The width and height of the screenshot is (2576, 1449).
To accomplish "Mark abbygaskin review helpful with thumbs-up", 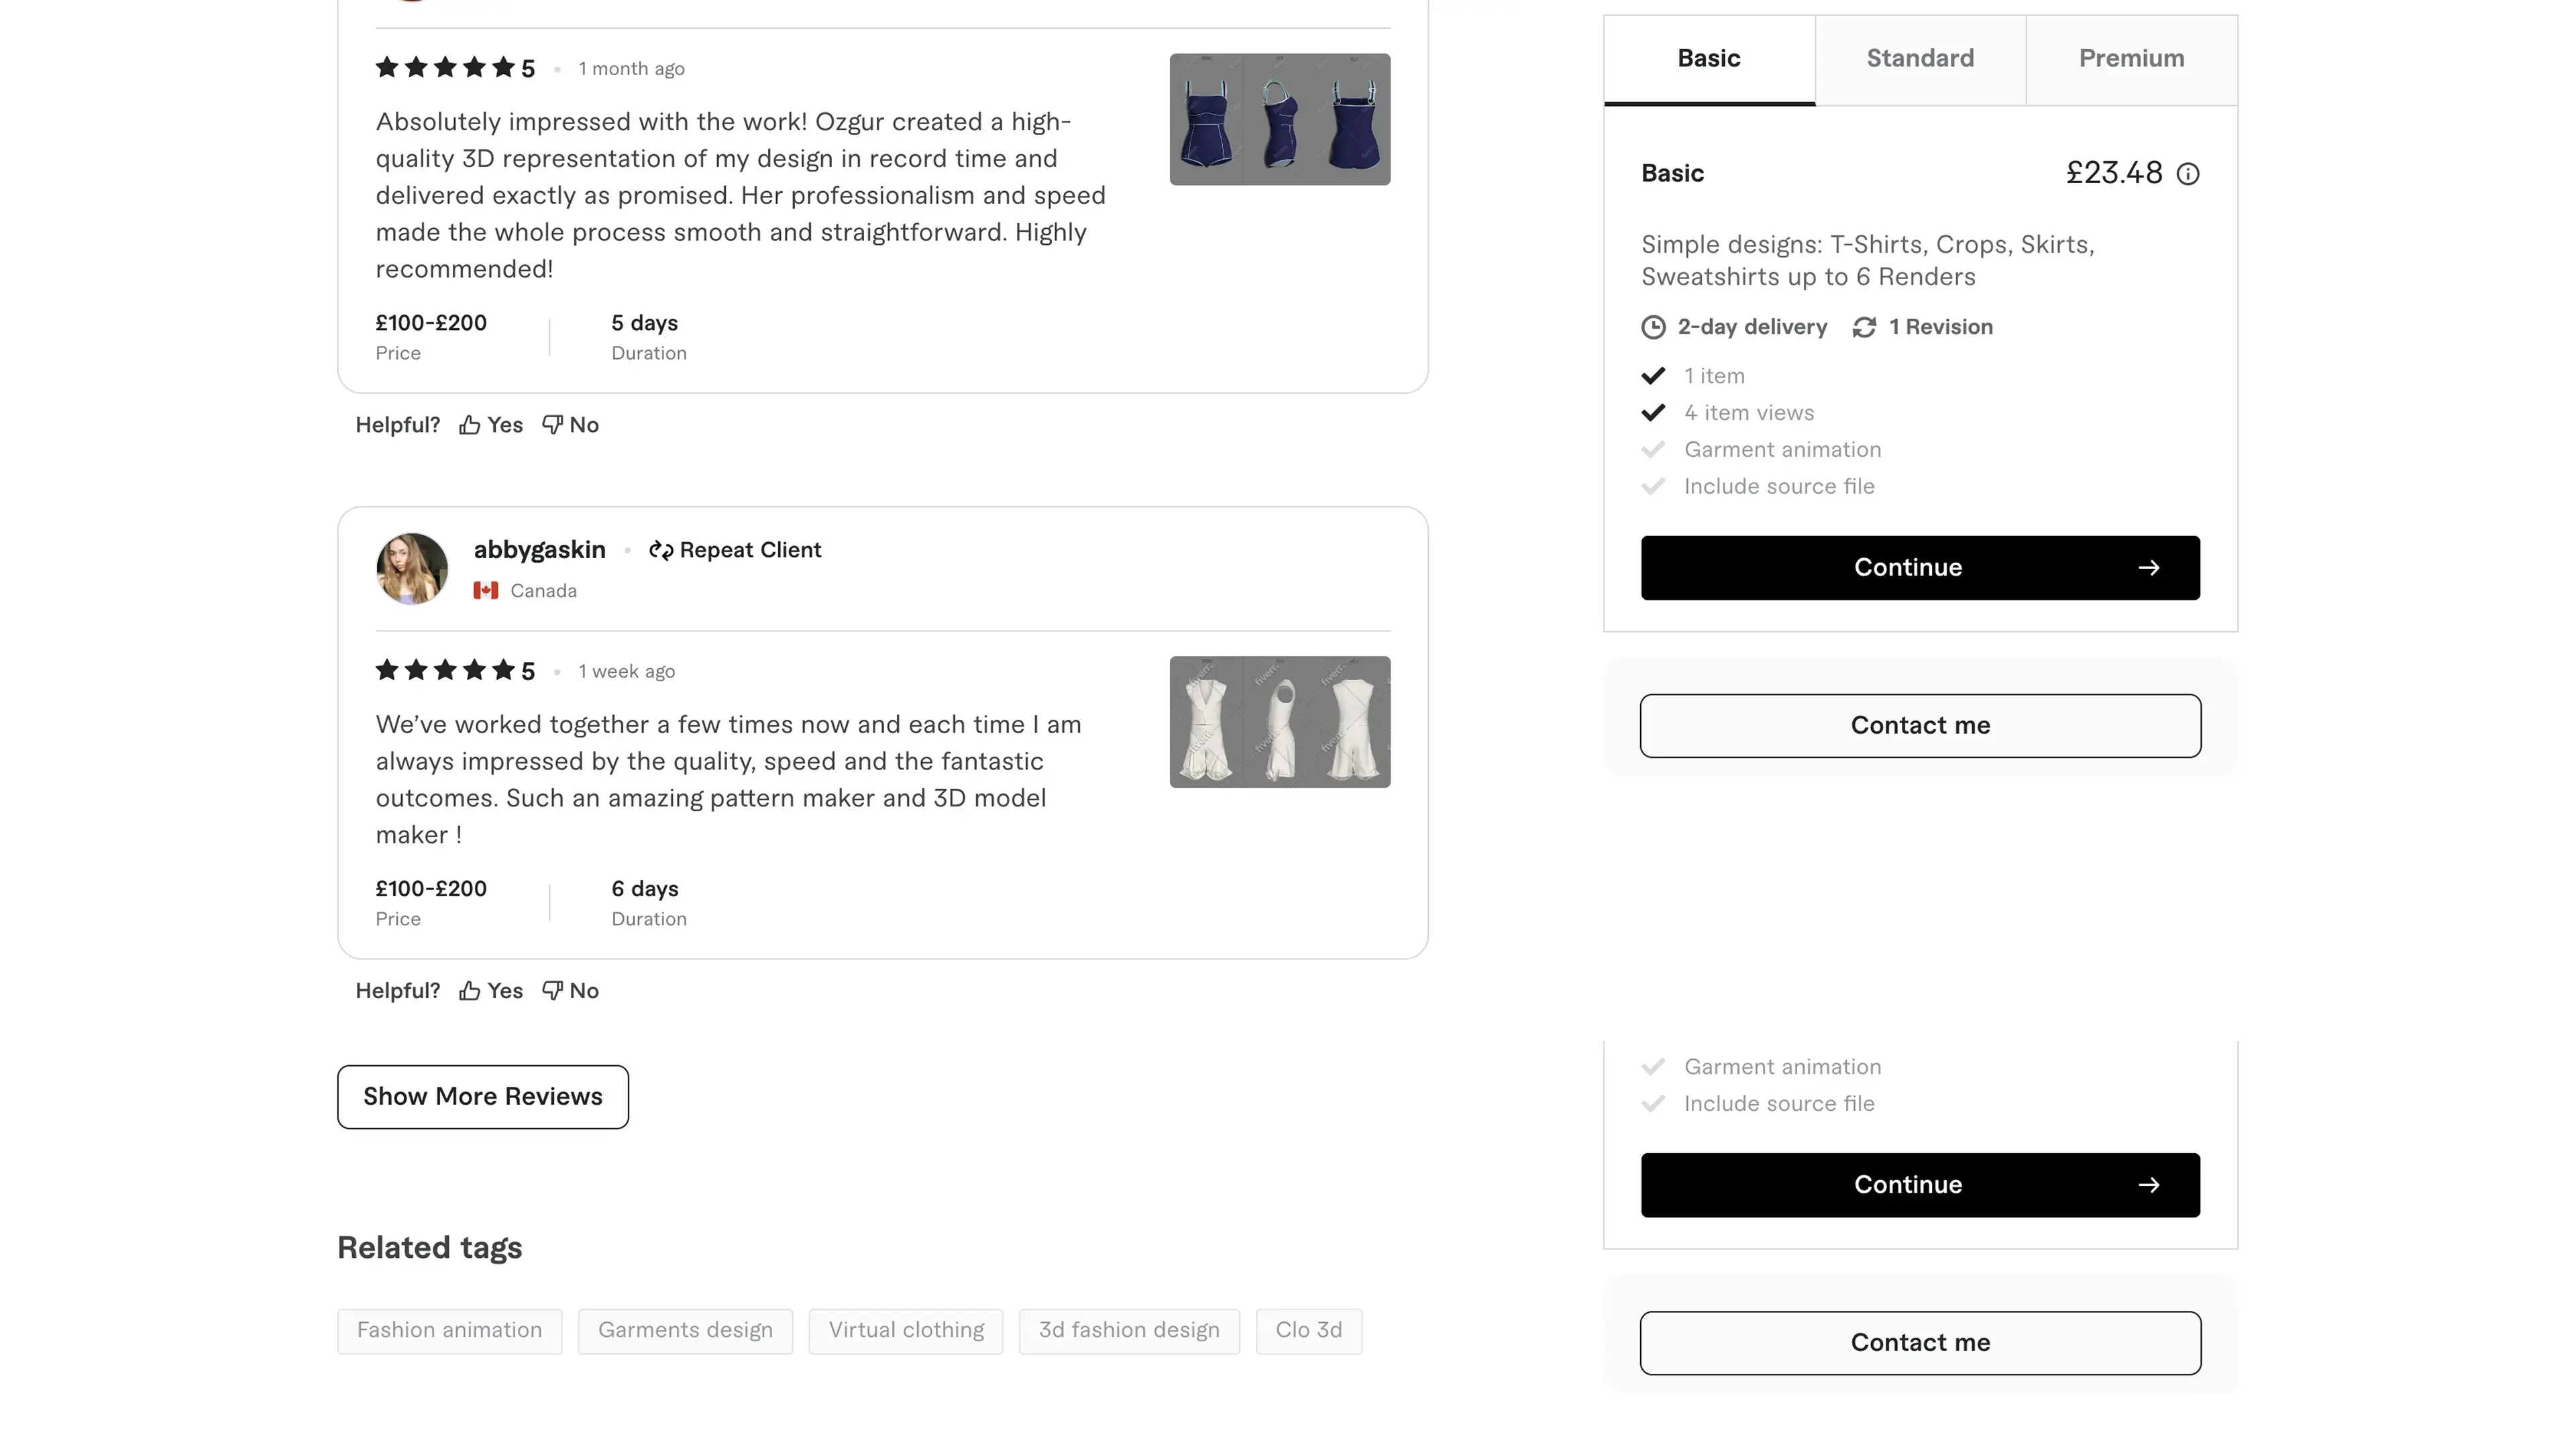I will tap(490, 991).
